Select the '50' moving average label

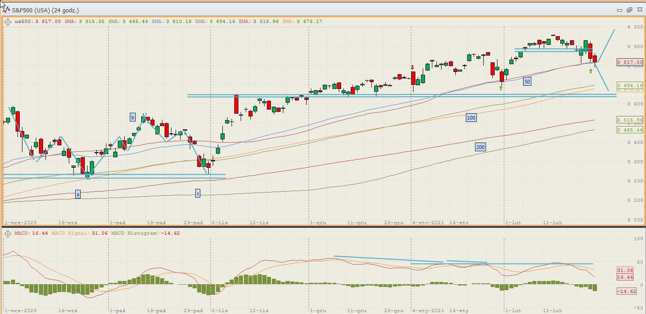click(527, 81)
